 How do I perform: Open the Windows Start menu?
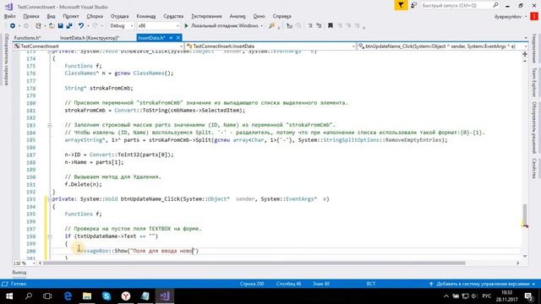pyautogui.click(x=9, y=296)
